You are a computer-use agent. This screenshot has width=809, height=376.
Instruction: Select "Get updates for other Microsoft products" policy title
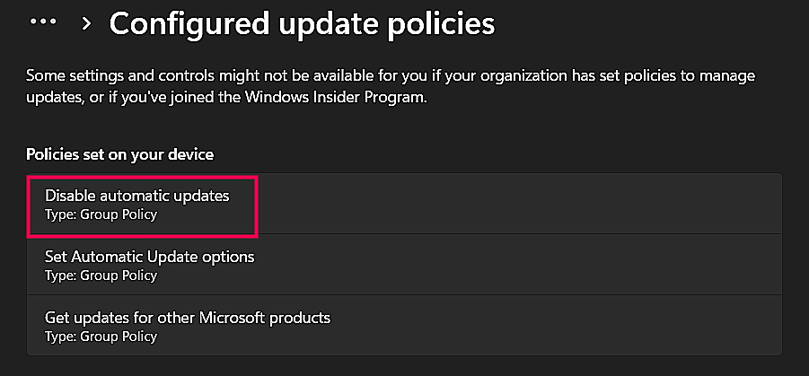tap(188, 318)
